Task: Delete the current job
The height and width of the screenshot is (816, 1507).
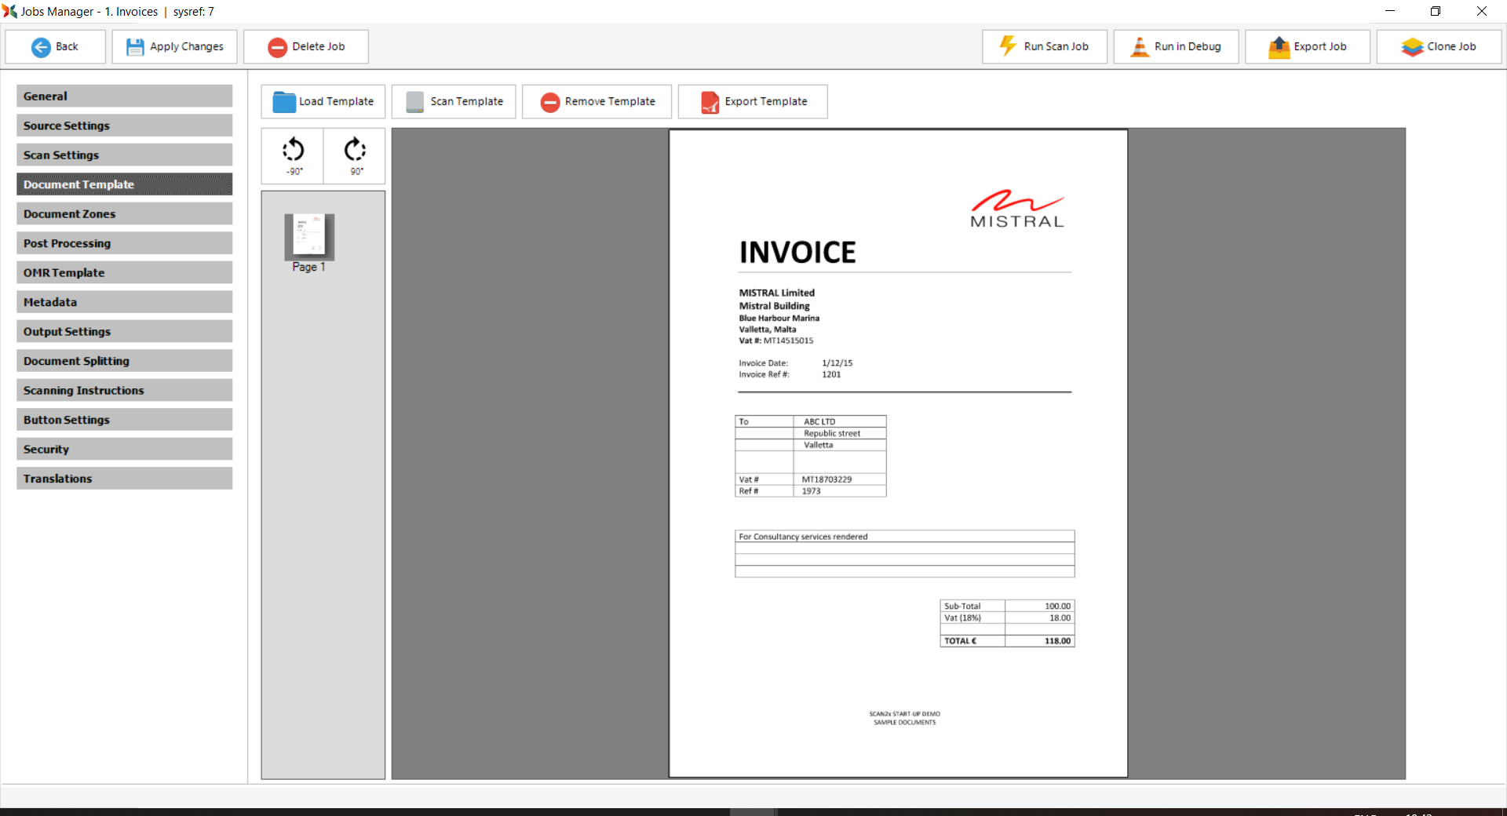Action: click(306, 47)
